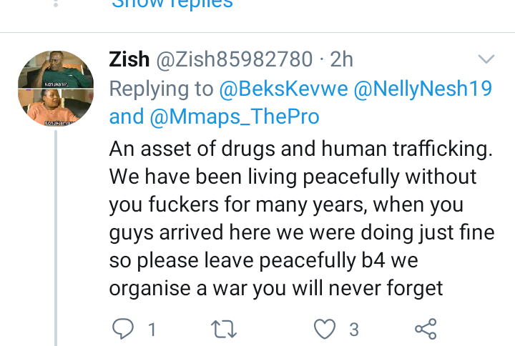Click the reply count number 1
The width and height of the screenshot is (515, 346).
(x=152, y=330)
